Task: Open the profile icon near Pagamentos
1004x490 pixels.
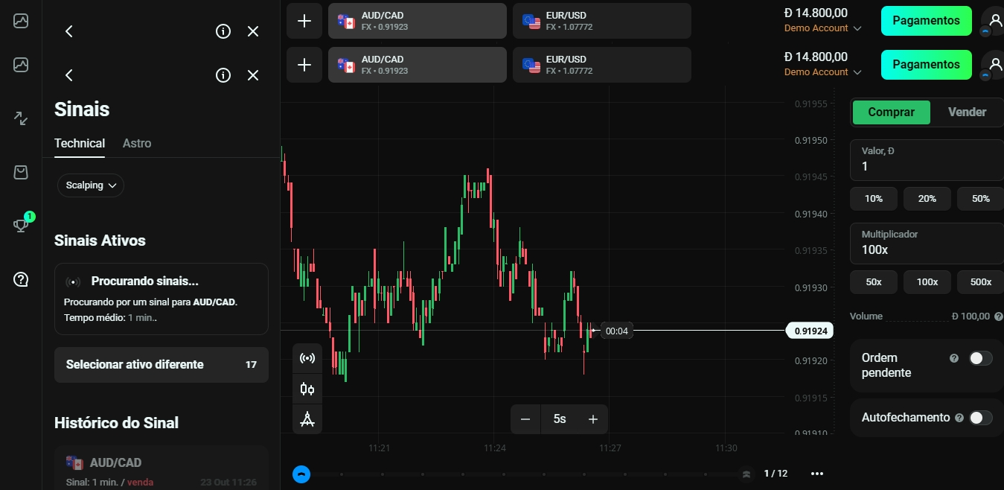Action: coord(996,21)
